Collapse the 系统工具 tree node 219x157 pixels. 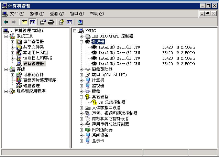6,36
